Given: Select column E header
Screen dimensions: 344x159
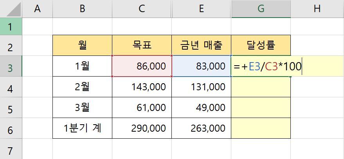Looking at the screenshot, I should 202,9.
